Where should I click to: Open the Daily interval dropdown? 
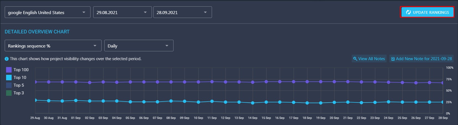click(x=139, y=46)
